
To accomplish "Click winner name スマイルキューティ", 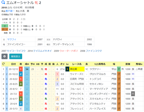I will click(x=100, y=99).
